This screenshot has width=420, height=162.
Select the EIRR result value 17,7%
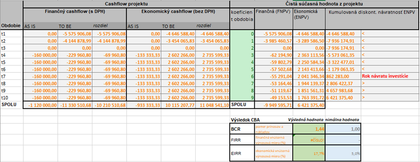click(x=309, y=153)
